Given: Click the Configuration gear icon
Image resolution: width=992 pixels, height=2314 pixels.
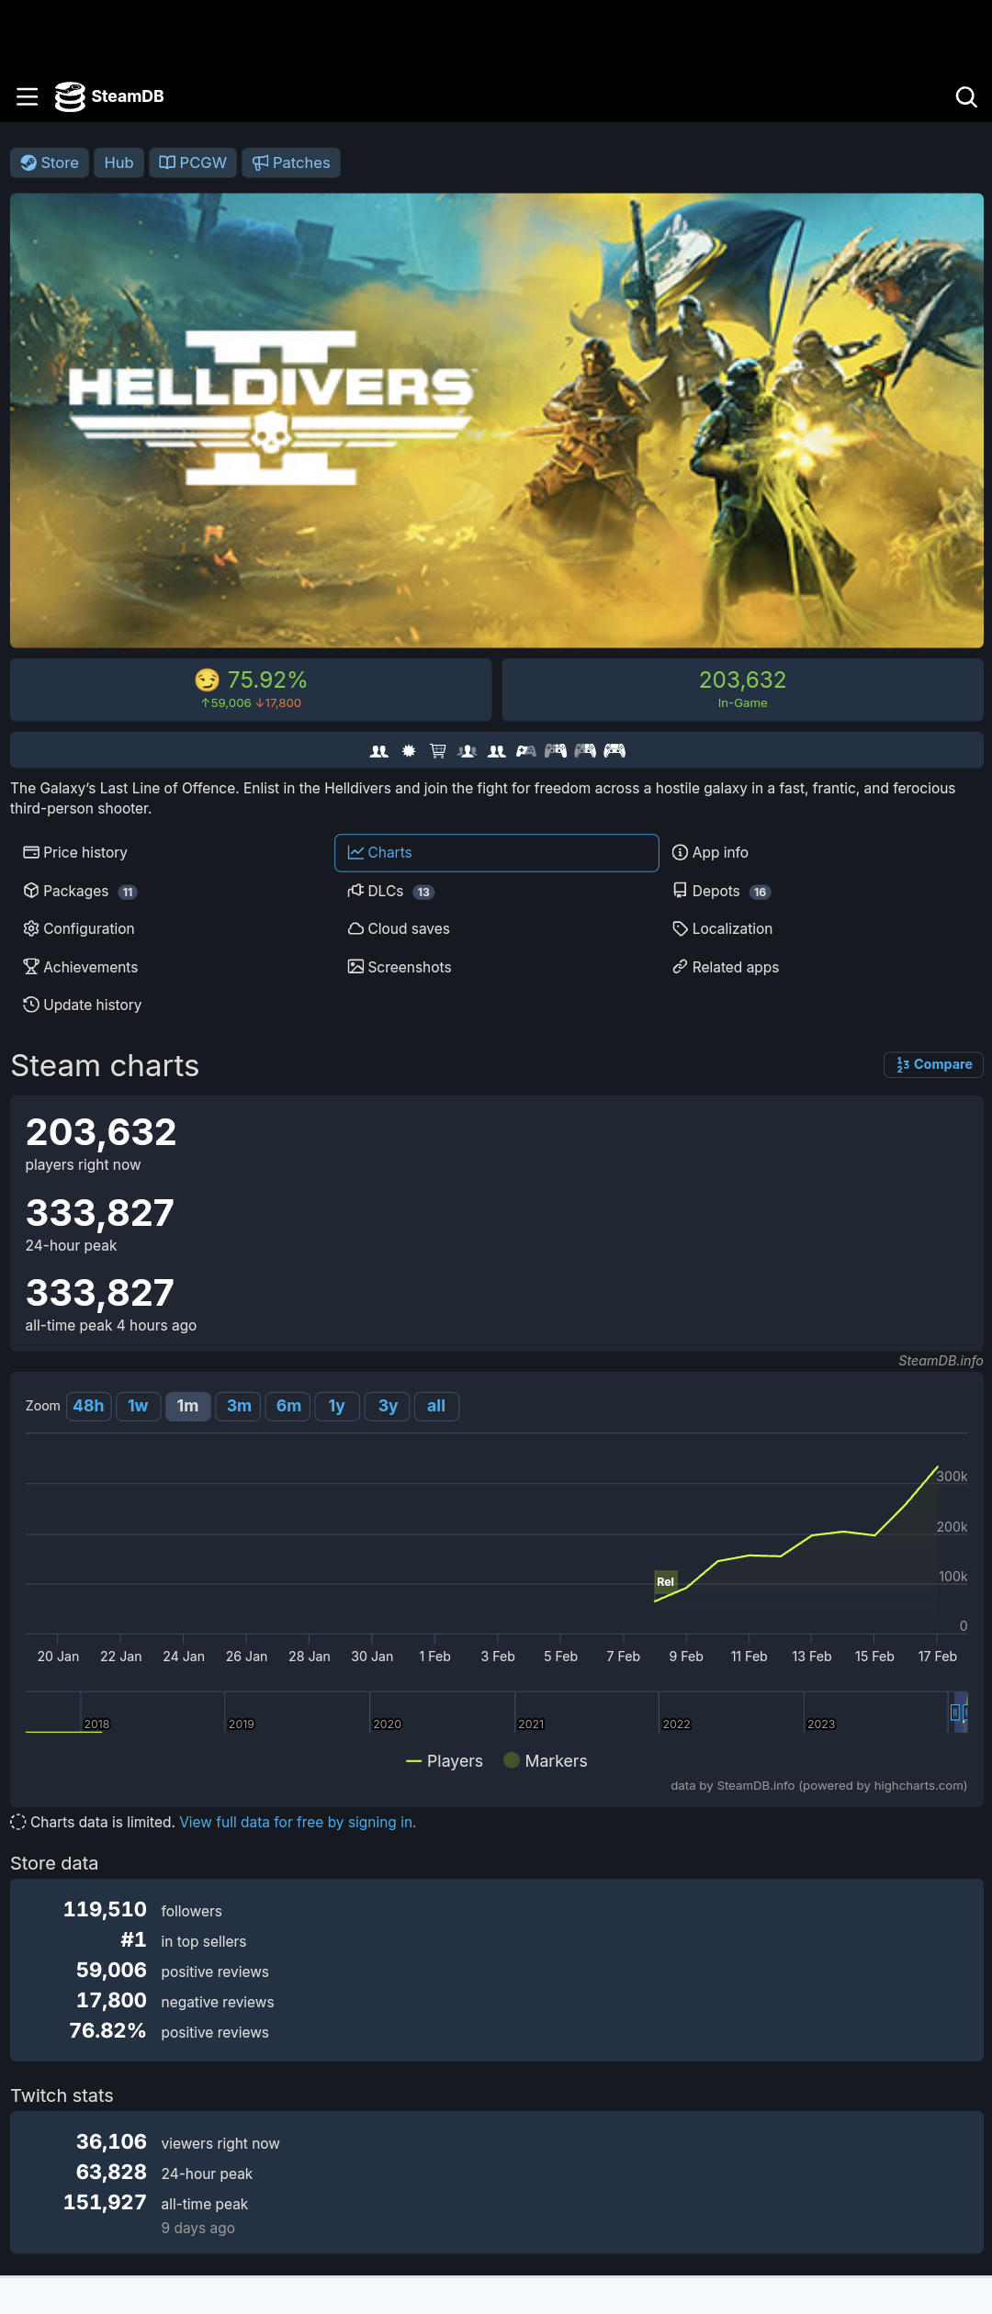Looking at the screenshot, I should coord(31,928).
